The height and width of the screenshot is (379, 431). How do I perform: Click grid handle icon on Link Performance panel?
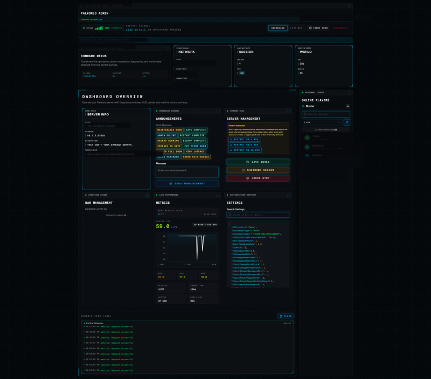click(218, 195)
